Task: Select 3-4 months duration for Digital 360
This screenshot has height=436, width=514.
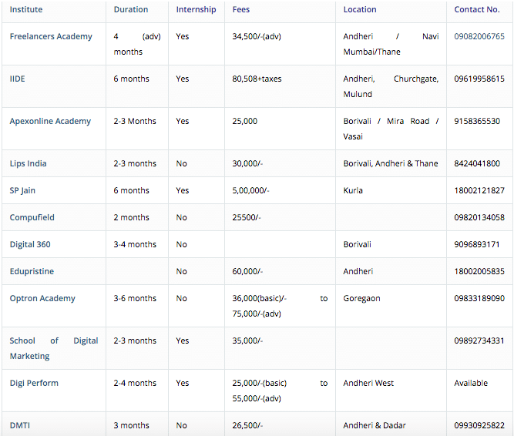Action: (135, 244)
